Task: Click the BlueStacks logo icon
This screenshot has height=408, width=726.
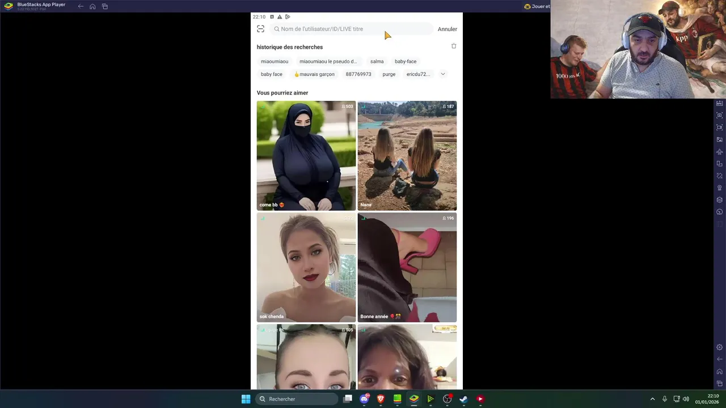Action: coord(9,6)
